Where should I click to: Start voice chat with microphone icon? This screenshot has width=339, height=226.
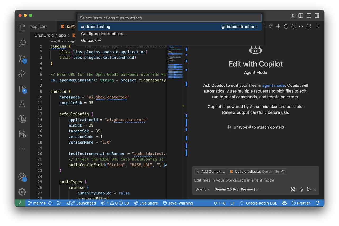301,189
